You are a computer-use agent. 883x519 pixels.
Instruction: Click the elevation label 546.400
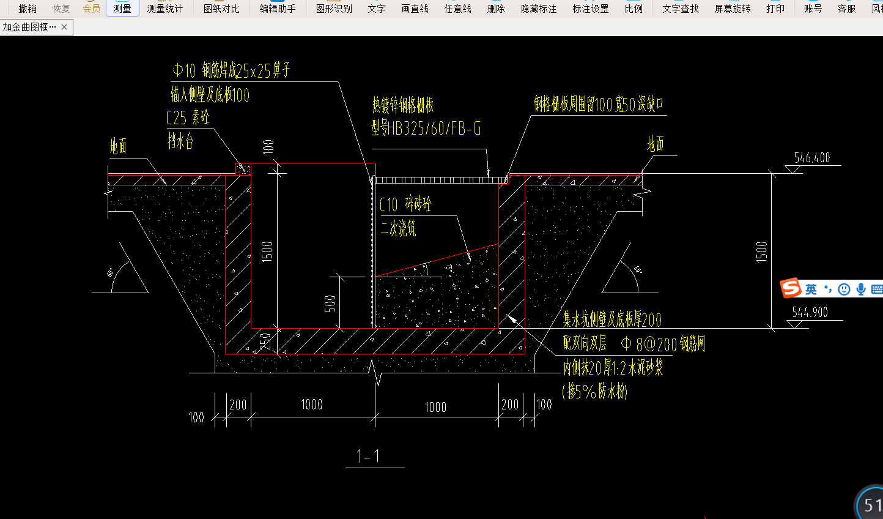[812, 158]
